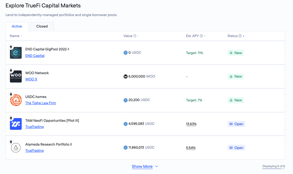Click the 6,000,000 WOO value
Viewport: 293px width, 174px height.
(x=142, y=76)
